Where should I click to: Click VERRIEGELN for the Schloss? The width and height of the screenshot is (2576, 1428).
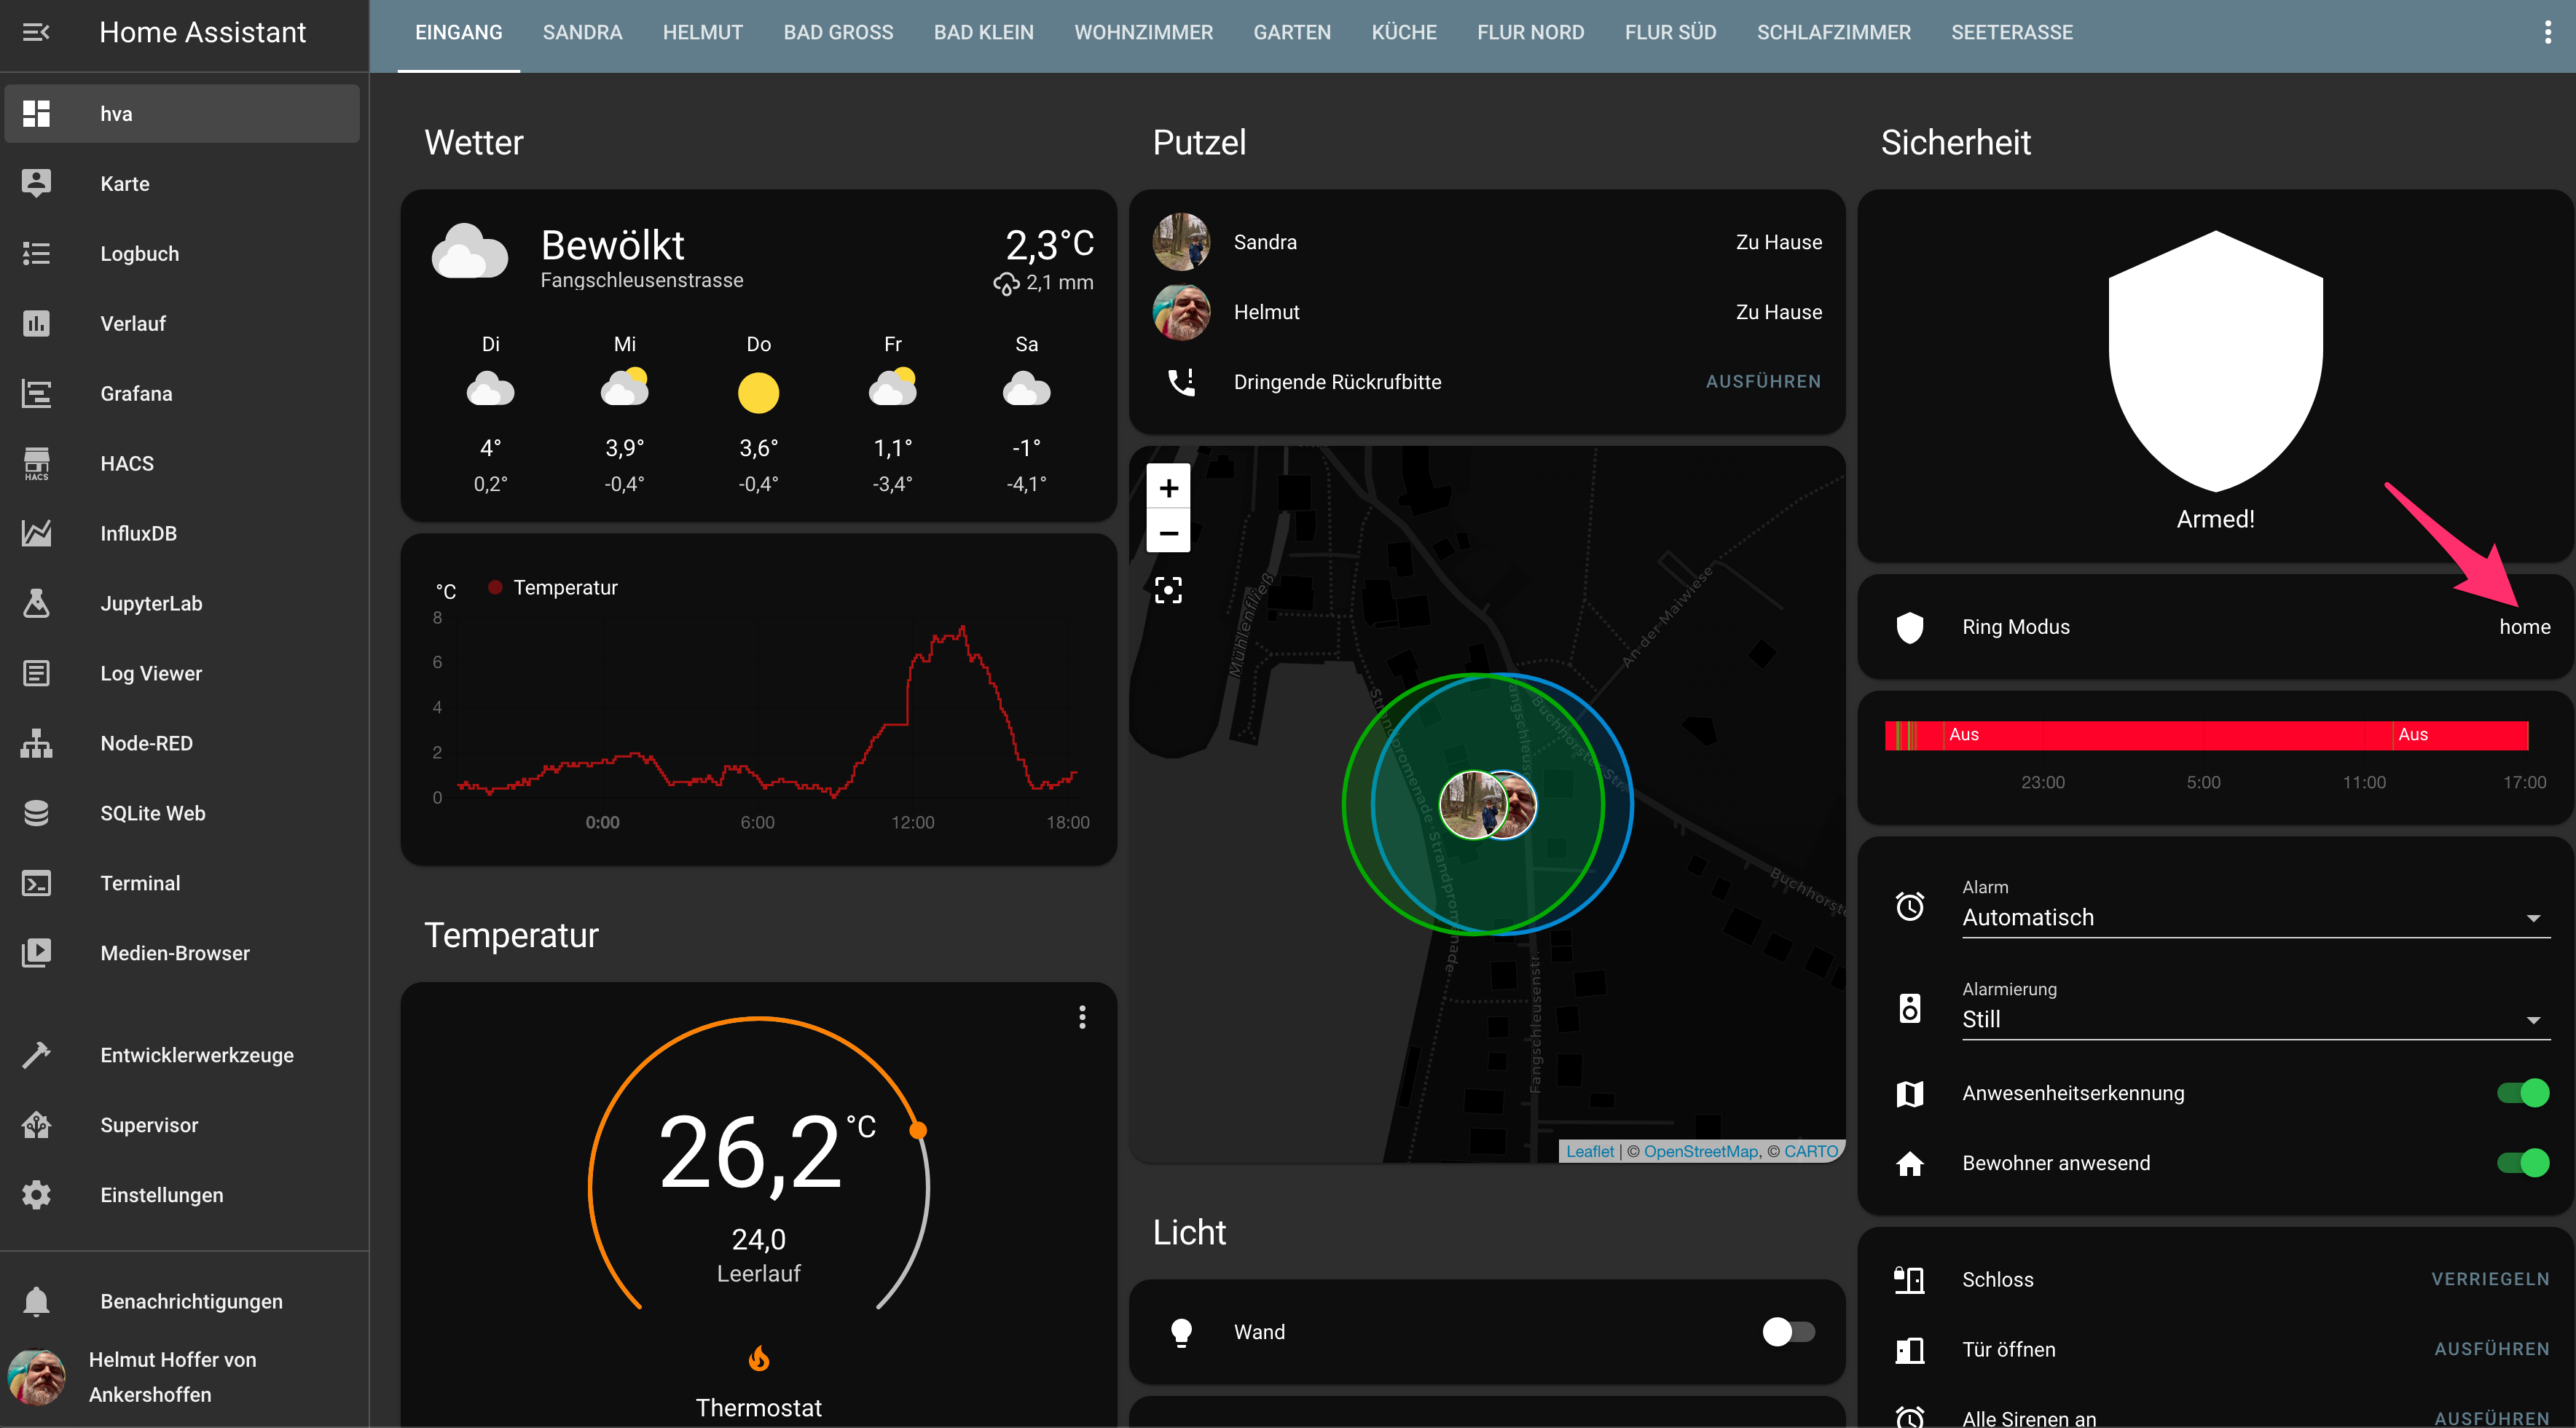point(2490,1279)
